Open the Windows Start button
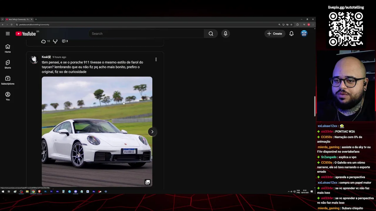This screenshot has height=211, width=376. (x=3, y=192)
